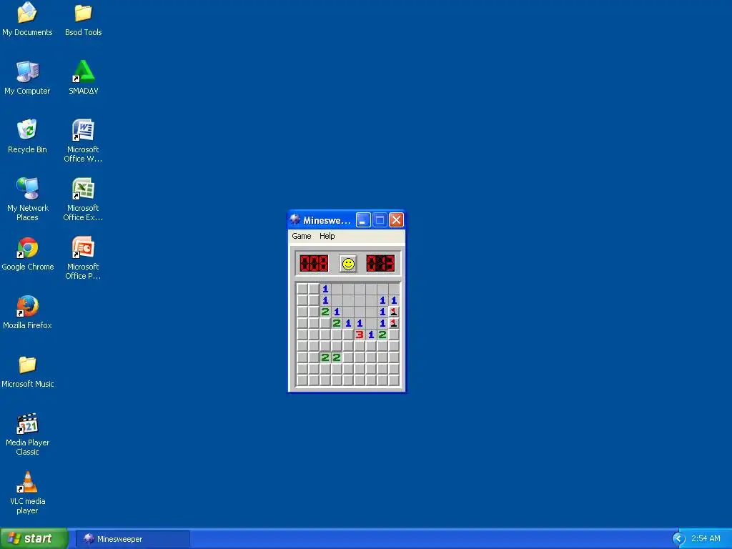Open the Bsod Tools folder icon
The height and width of the screenshot is (549, 732).
(83, 19)
